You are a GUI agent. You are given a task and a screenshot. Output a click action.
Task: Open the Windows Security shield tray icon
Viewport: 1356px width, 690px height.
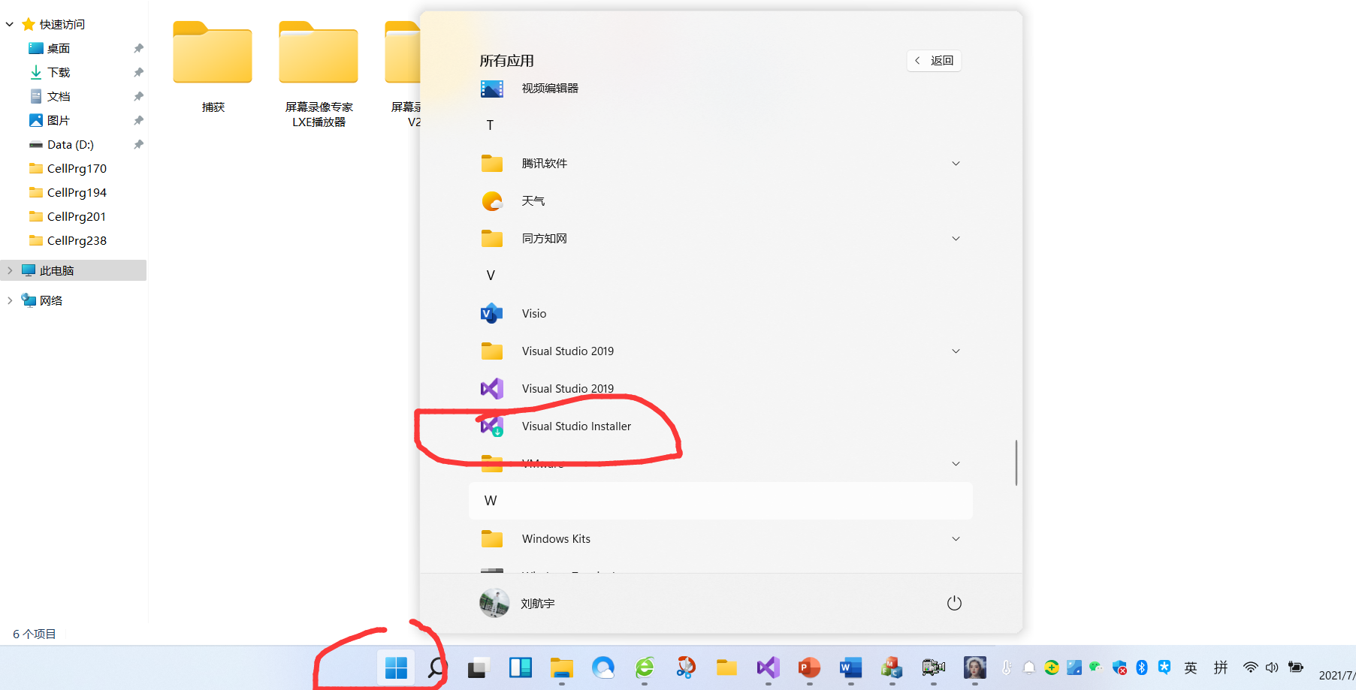(1119, 667)
